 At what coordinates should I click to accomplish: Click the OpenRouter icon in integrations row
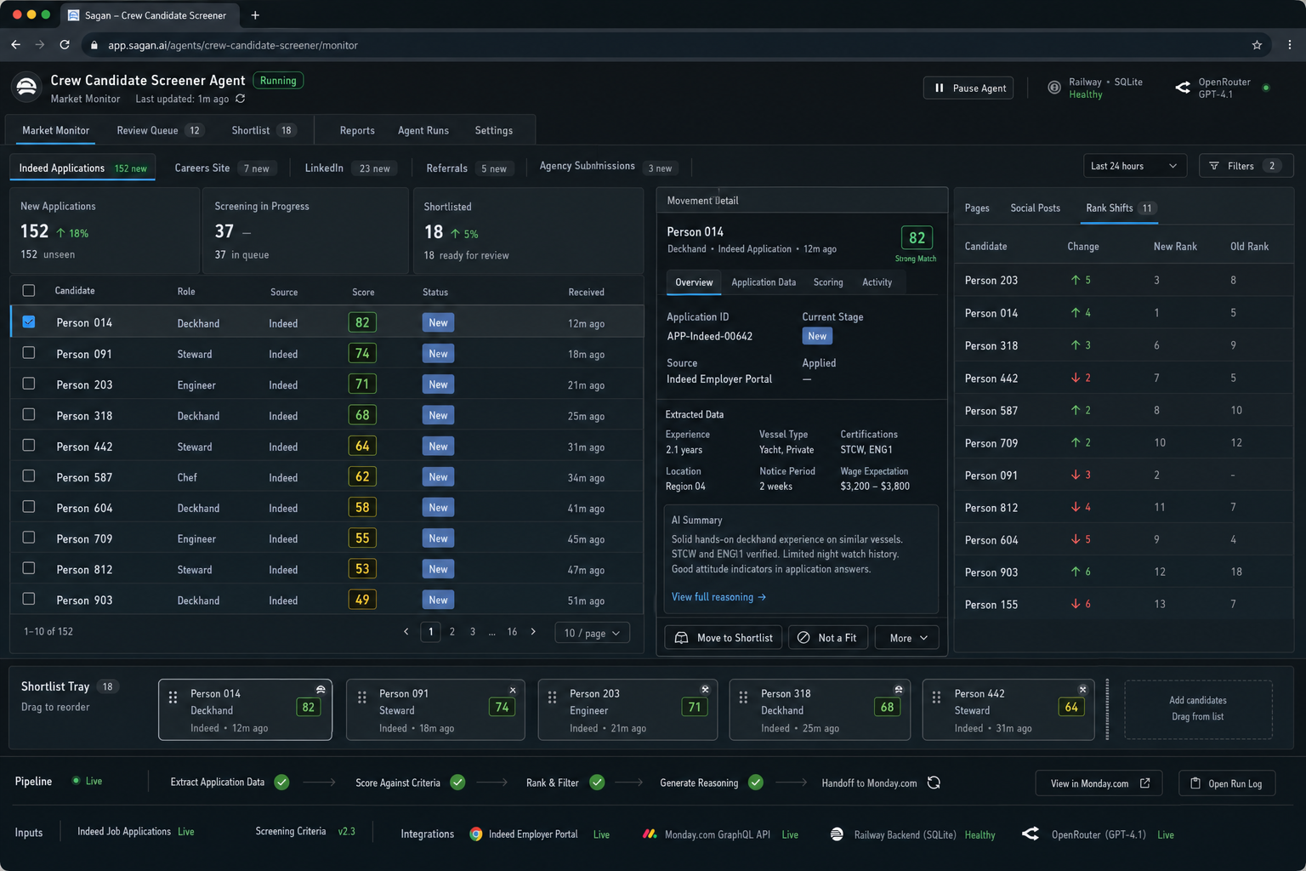pyautogui.click(x=1031, y=834)
